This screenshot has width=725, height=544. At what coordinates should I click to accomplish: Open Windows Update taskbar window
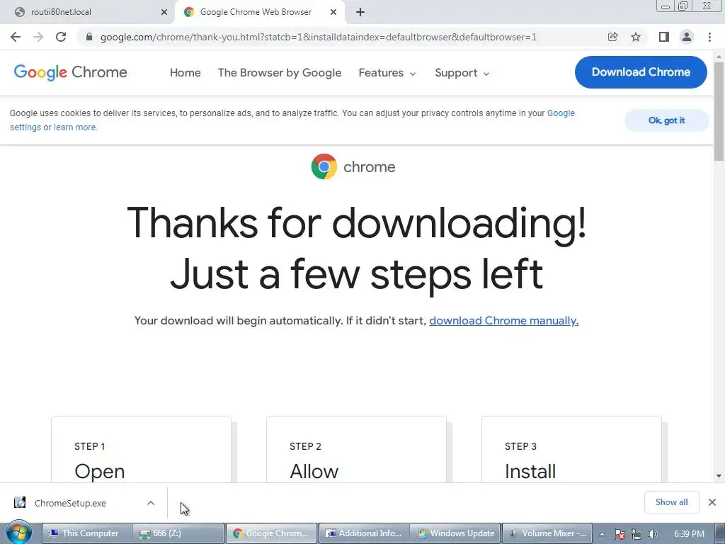455,533
